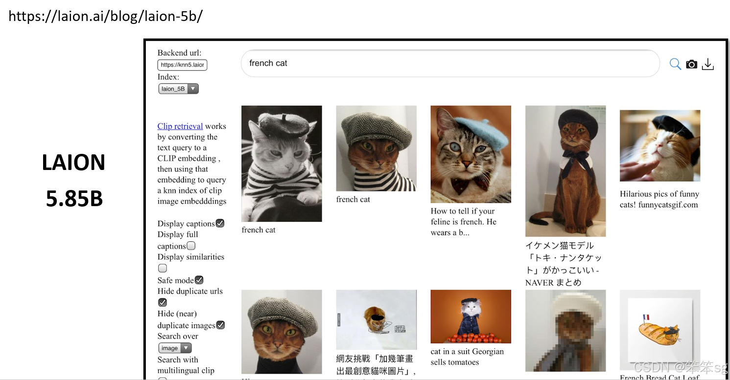This screenshot has width=730, height=380.
Task: Open the white cat being petted image
Action: (659, 146)
